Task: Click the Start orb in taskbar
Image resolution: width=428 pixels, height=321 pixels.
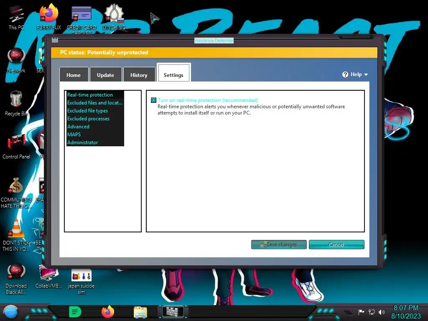Action: [10, 312]
